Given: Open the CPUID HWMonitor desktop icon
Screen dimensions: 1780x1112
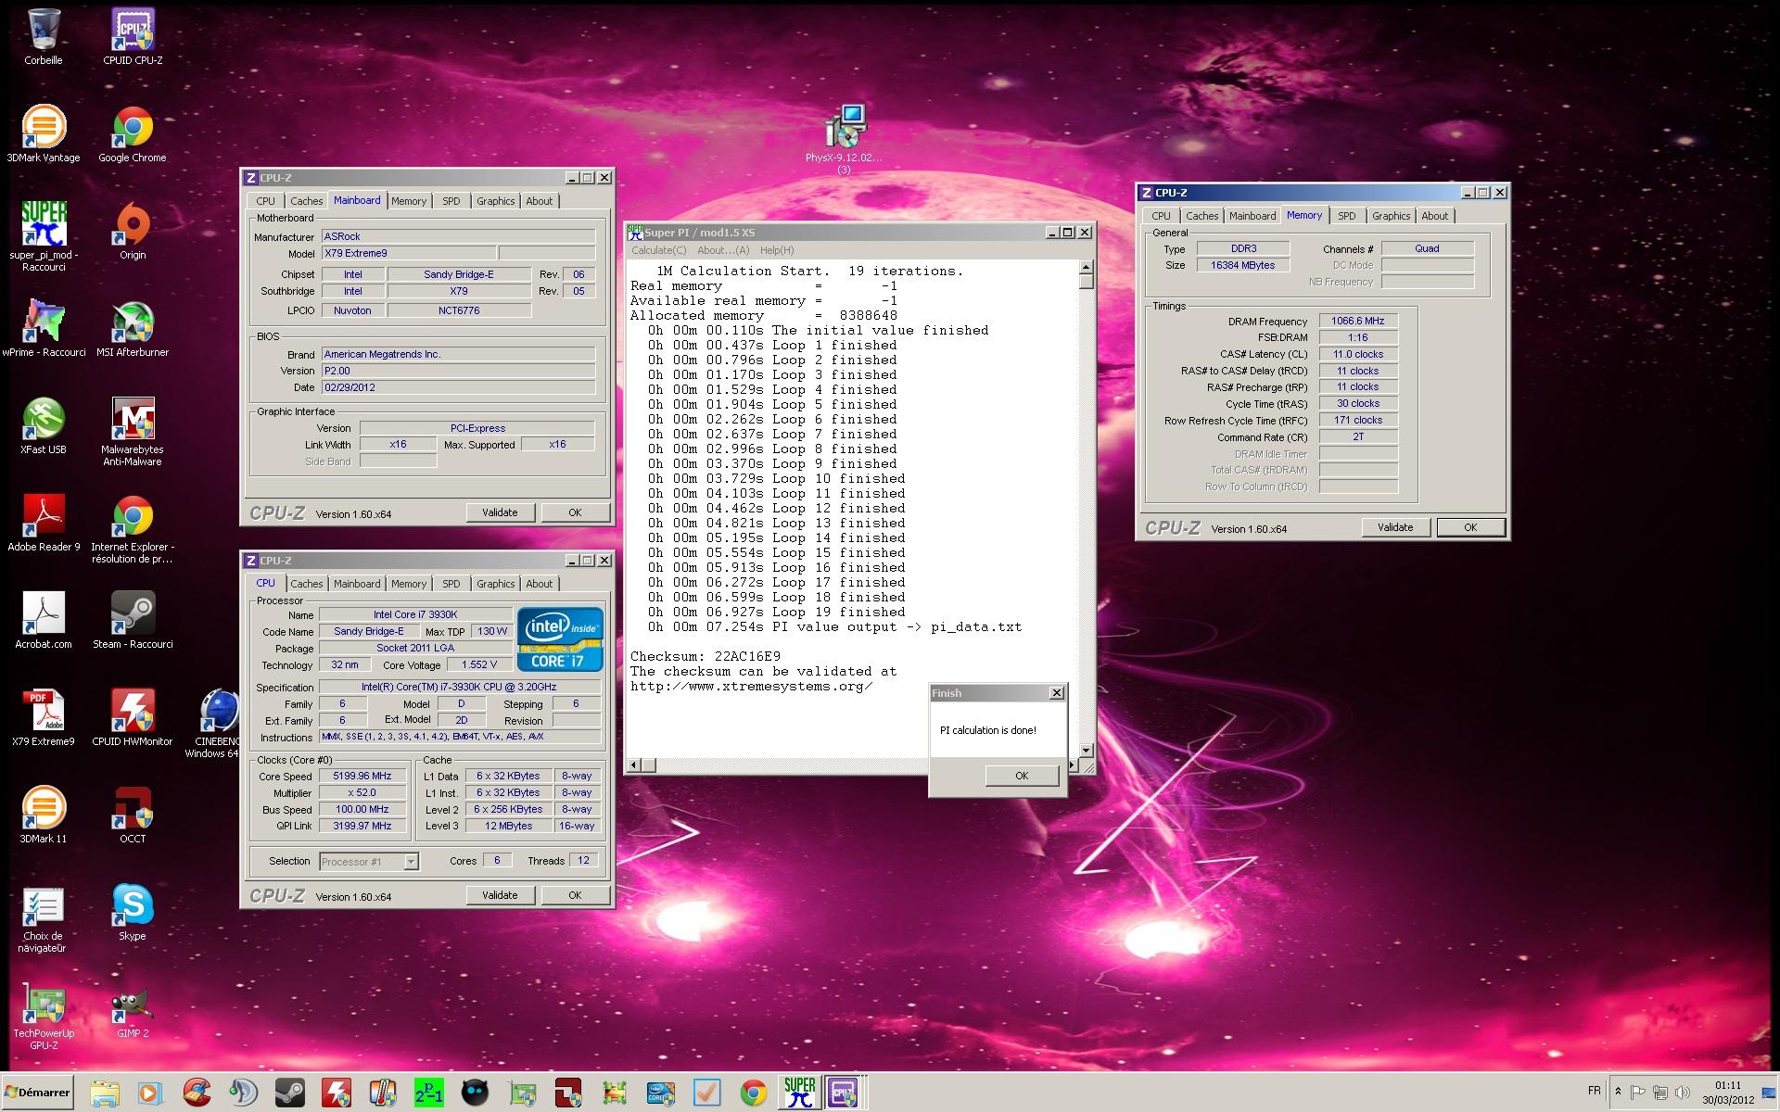Looking at the screenshot, I should (x=133, y=718).
